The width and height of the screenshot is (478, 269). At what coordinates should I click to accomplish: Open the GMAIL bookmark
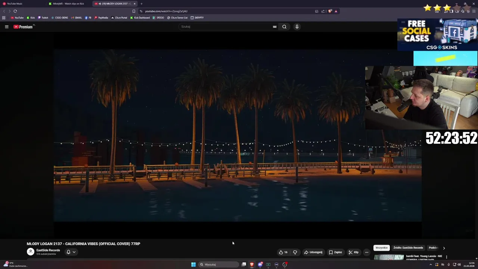click(x=77, y=18)
